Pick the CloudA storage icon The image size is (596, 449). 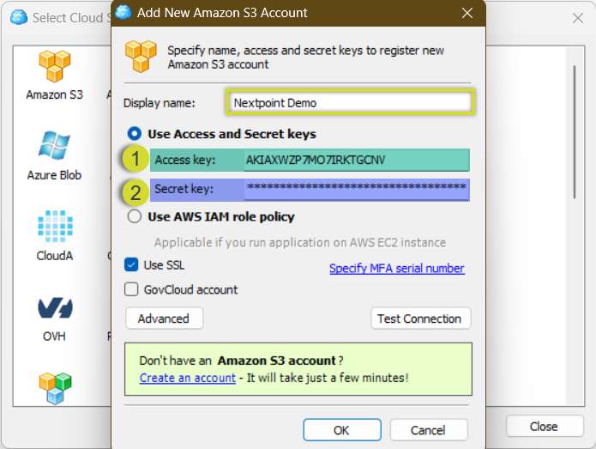[x=55, y=227]
